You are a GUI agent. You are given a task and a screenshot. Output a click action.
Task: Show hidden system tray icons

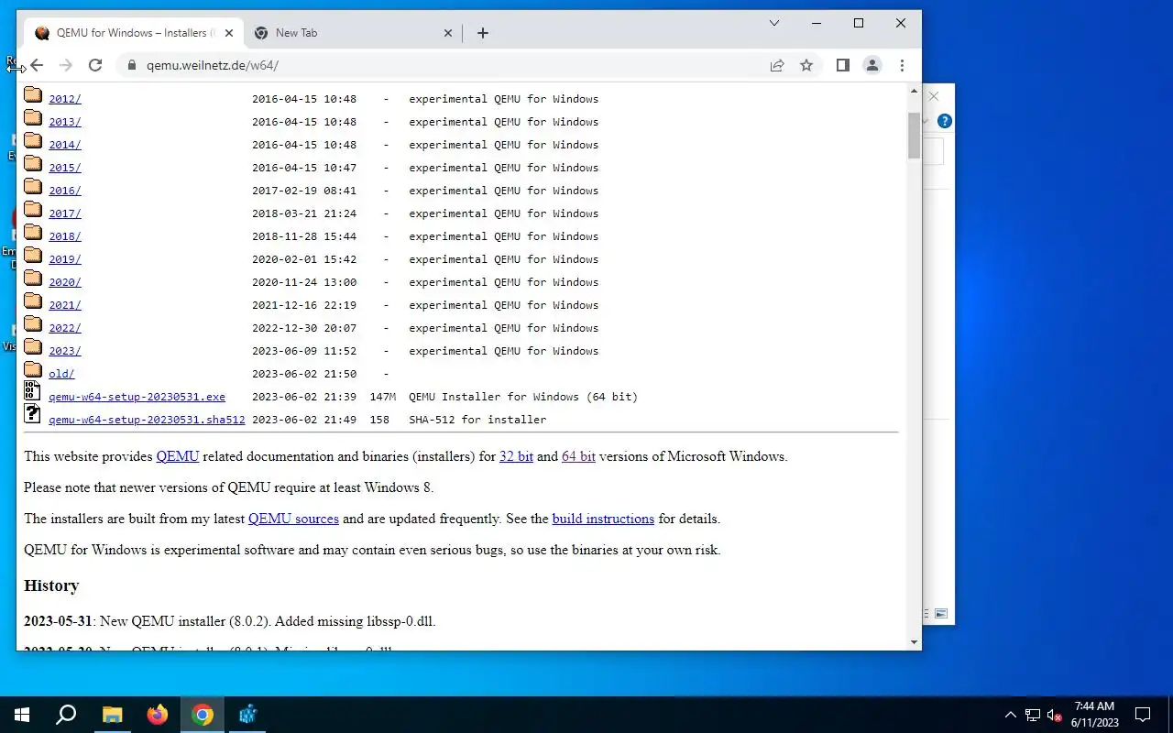click(x=1011, y=715)
